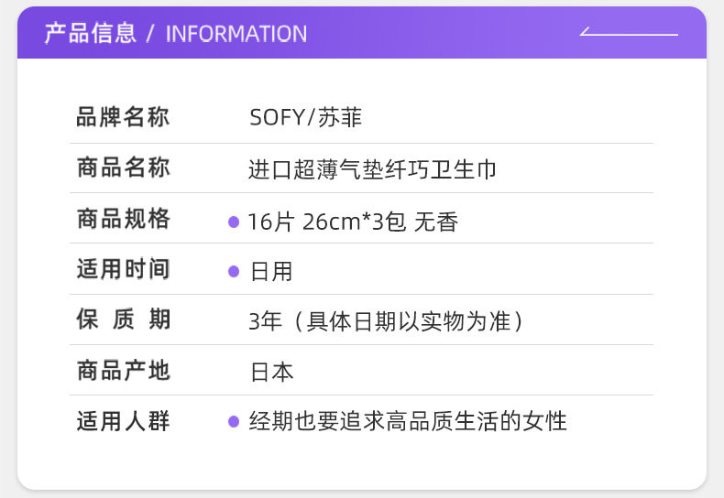Viewport: 724px width, 498px height.
Task: Click the purple bullet before 经期 text
Action: point(234,421)
